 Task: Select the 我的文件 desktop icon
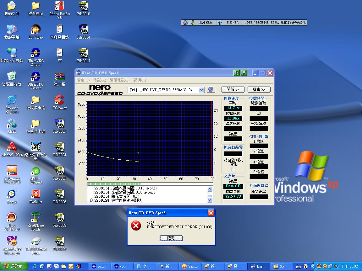click(12, 8)
